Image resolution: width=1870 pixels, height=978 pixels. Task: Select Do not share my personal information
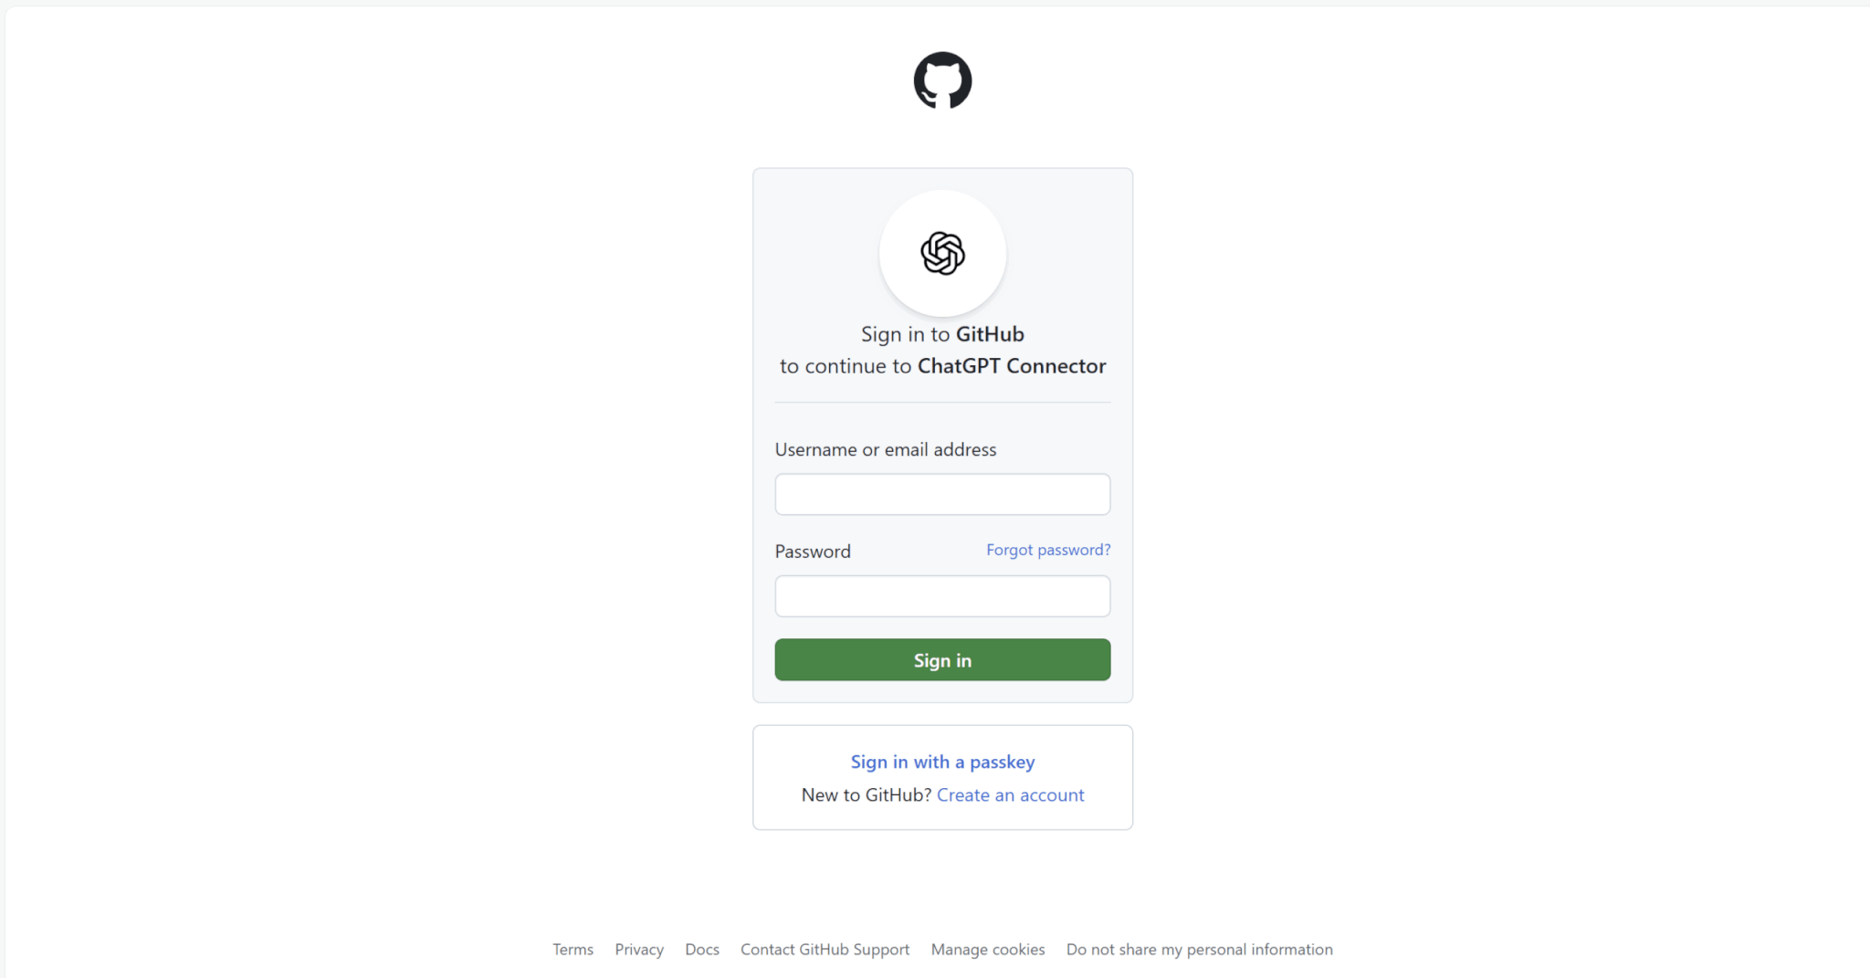[1200, 950]
